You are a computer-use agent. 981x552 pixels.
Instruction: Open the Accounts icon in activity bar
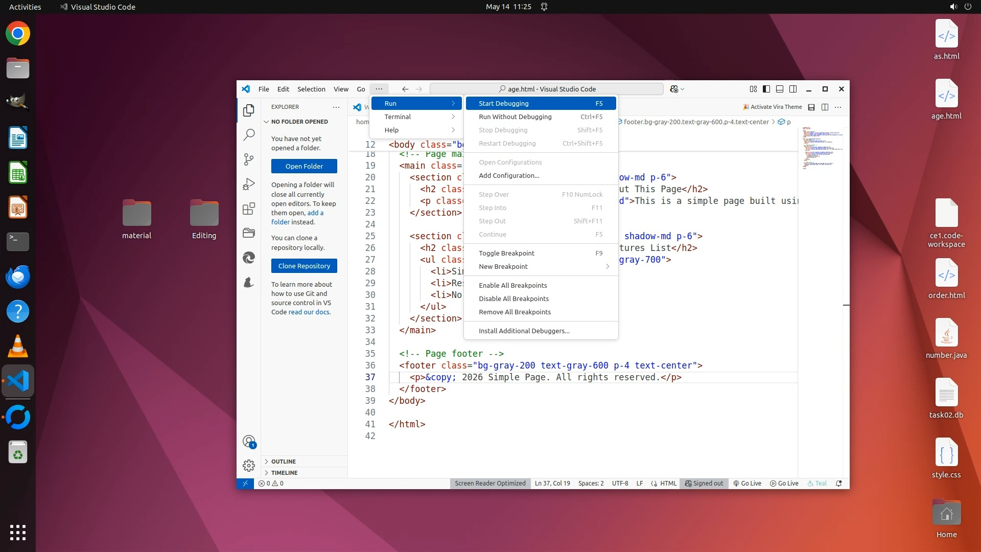pos(249,441)
